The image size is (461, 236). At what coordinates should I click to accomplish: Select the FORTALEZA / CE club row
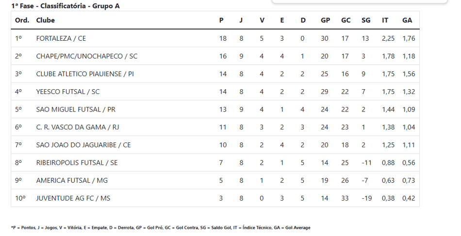click(x=215, y=38)
